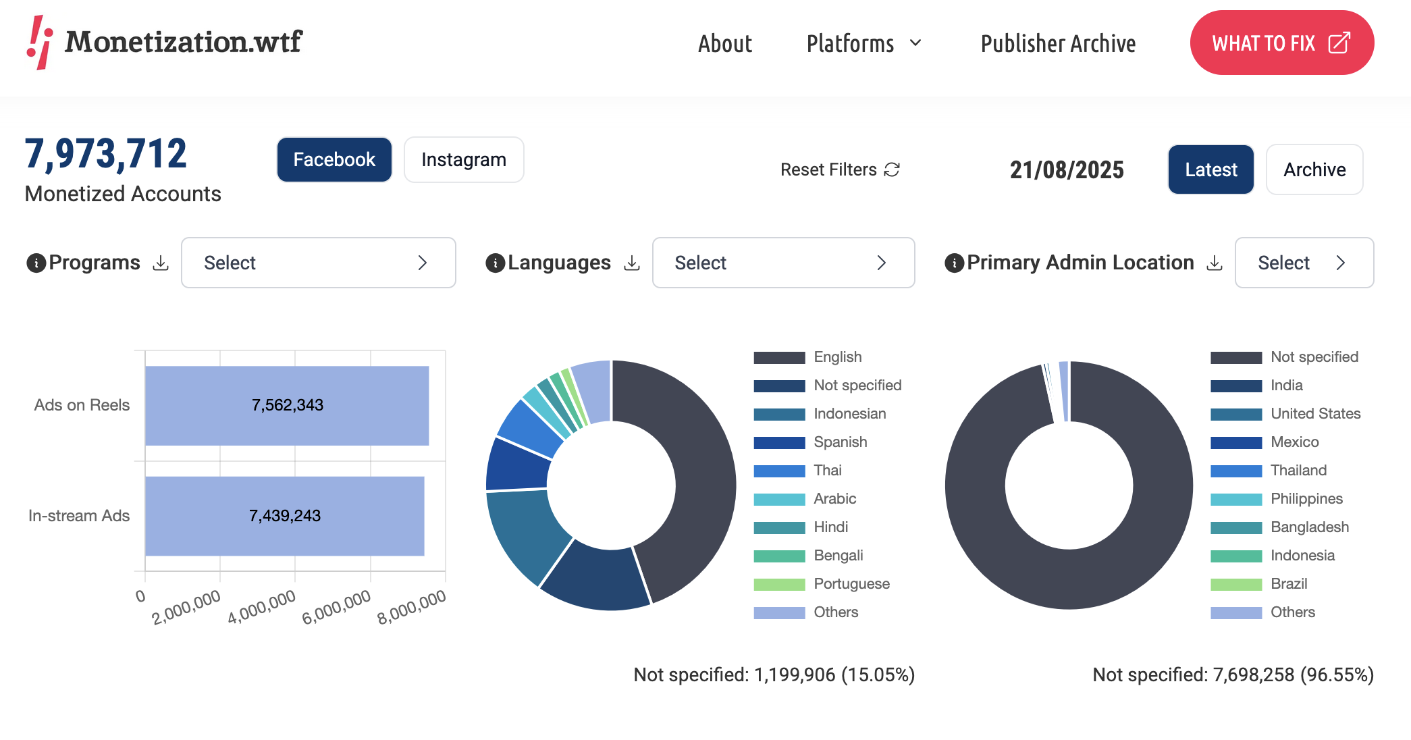This screenshot has height=740, width=1411.
Task: Click the Monetization.wtf site title
Action: [x=184, y=42]
